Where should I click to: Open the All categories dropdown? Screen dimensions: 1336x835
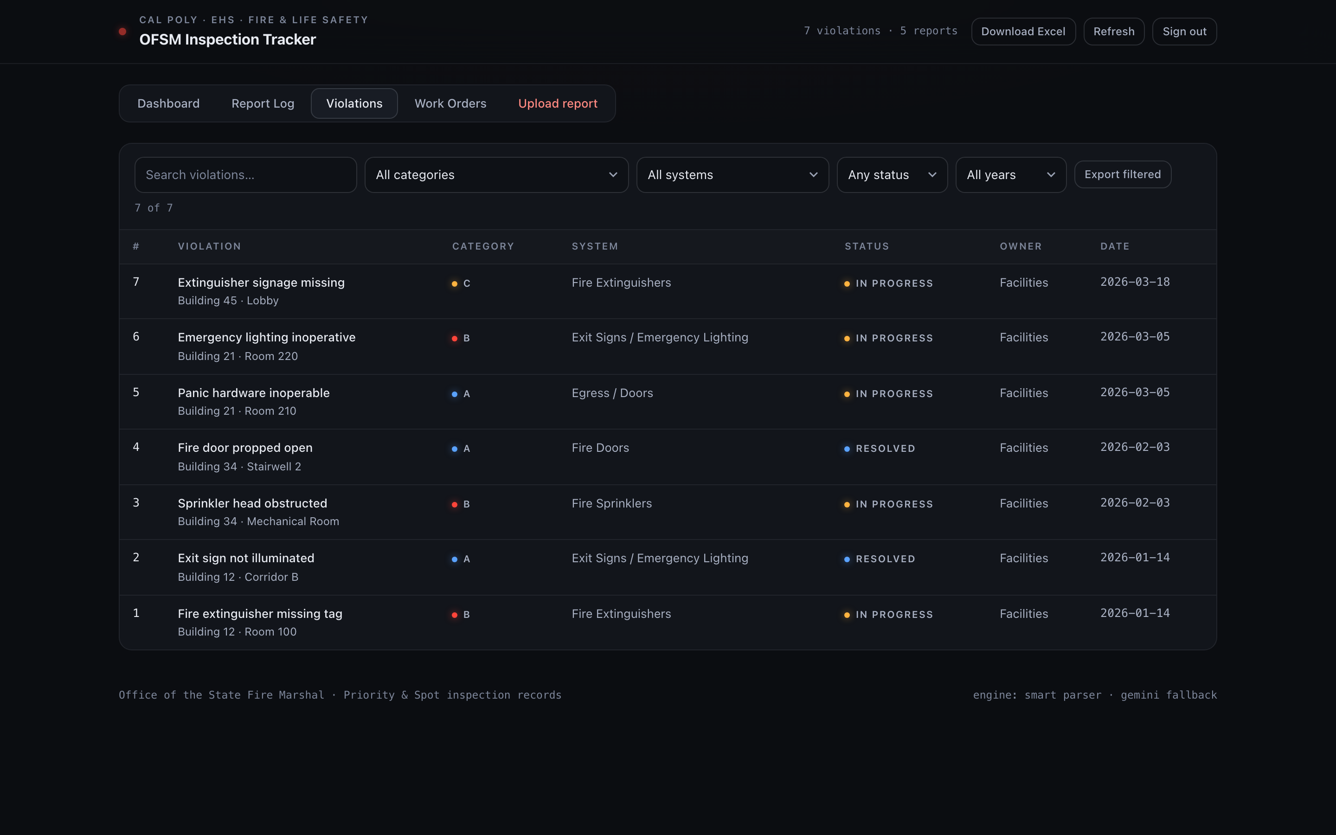(x=496, y=175)
